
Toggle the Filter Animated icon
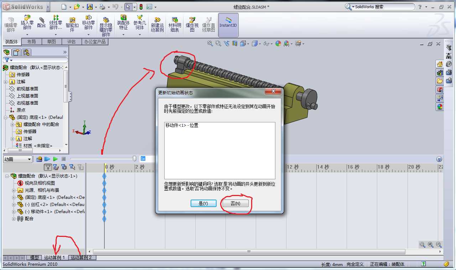[x=56, y=167]
